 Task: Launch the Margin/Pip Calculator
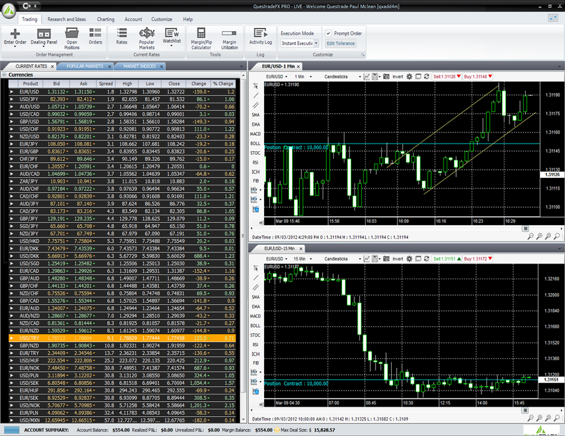201,39
